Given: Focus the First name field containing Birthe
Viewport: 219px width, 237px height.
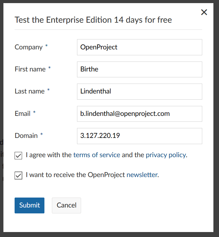Looking at the screenshot, I should tap(139, 69).
